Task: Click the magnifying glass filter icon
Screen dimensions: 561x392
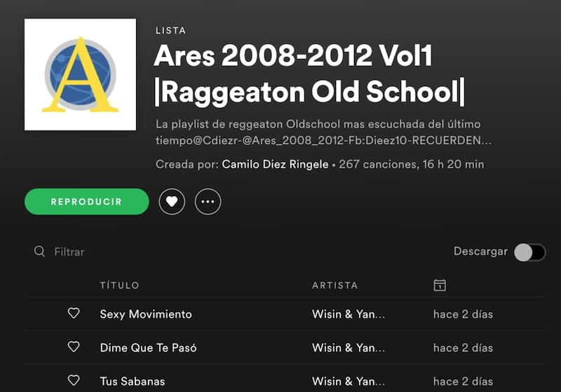Action: pyautogui.click(x=39, y=251)
